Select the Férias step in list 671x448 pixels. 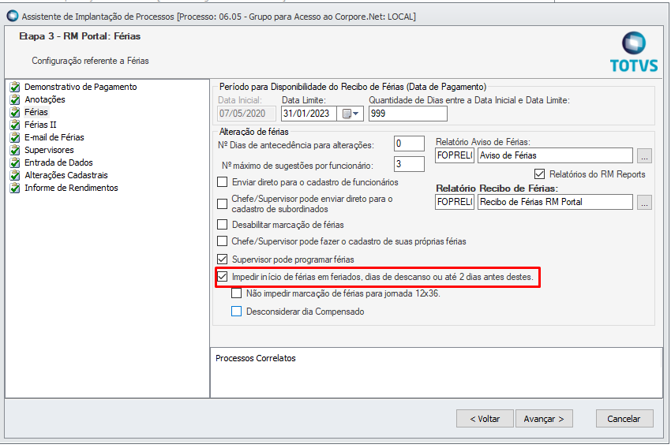36,112
